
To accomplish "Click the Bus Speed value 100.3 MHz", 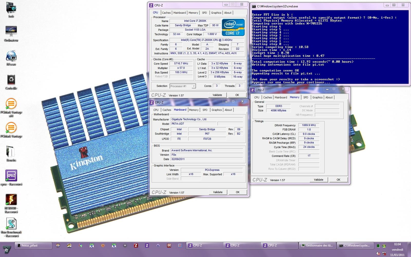I will [181, 72].
